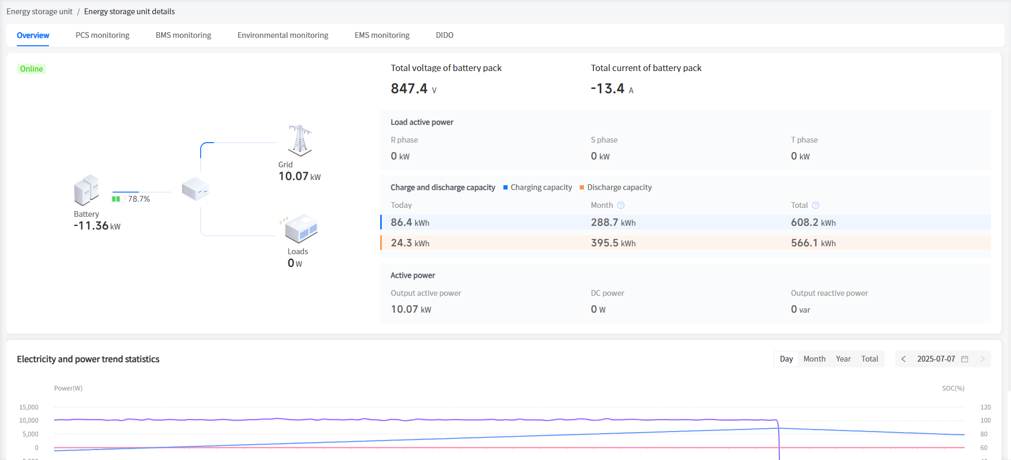The image size is (1011, 460).
Task: Select Day time range option
Action: (786, 359)
